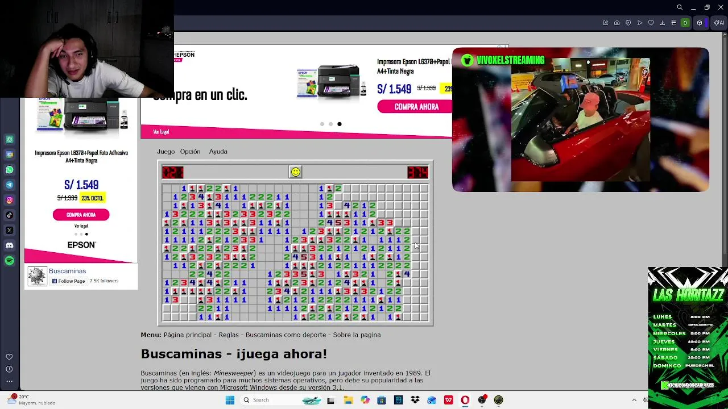Click the browser tab search magnifier
This screenshot has height=409, width=728.
(x=679, y=7)
